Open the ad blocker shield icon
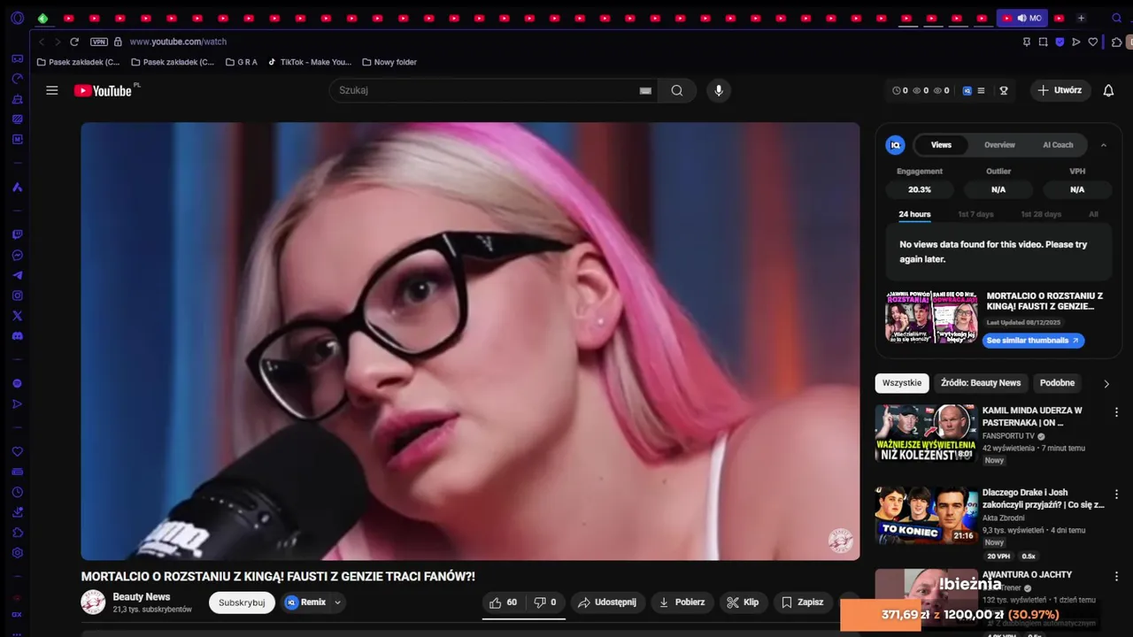 click(x=1060, y=42)
